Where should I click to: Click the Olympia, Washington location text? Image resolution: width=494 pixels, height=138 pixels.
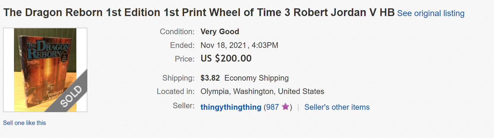[x=262, y=91]
